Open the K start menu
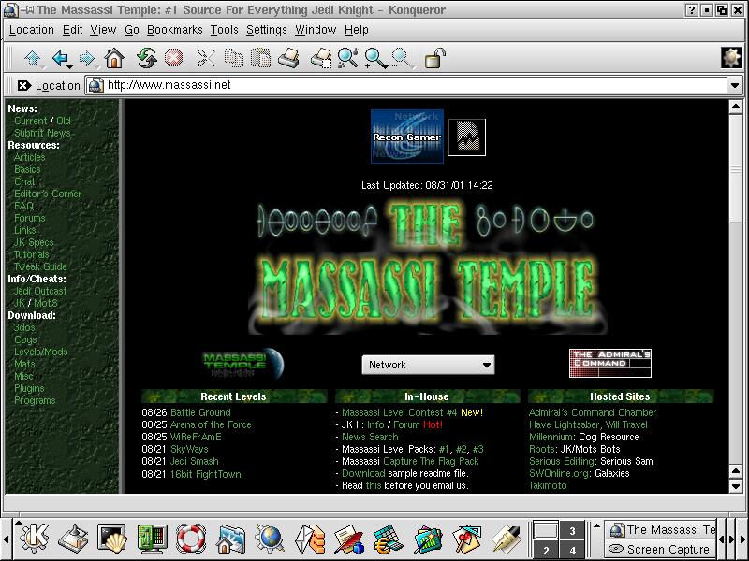749x561 pixels. pyautogui.click(x=34, y=539)
